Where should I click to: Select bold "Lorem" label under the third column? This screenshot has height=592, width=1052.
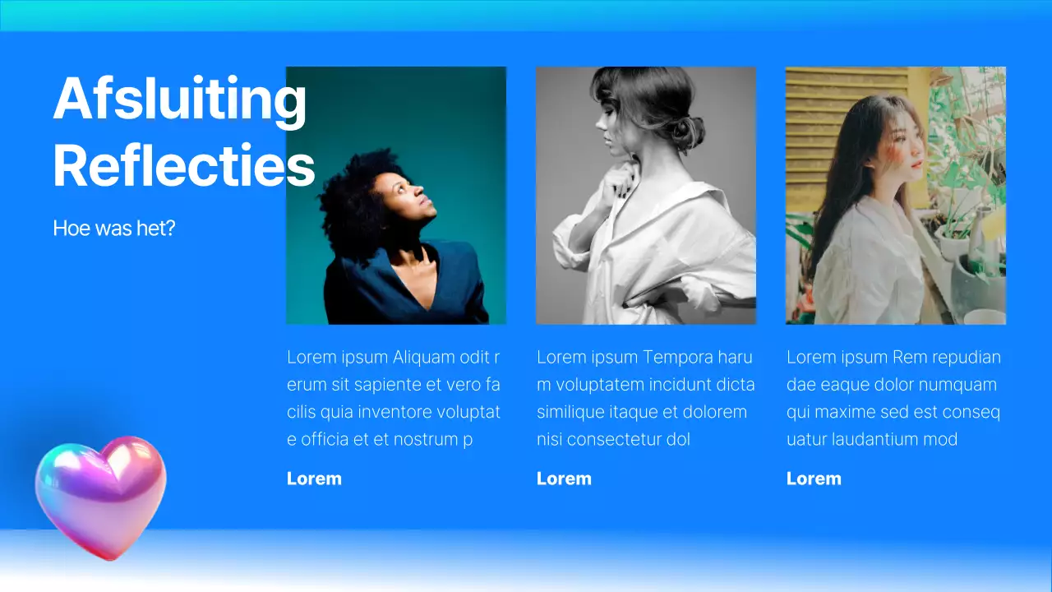[814, 479]
